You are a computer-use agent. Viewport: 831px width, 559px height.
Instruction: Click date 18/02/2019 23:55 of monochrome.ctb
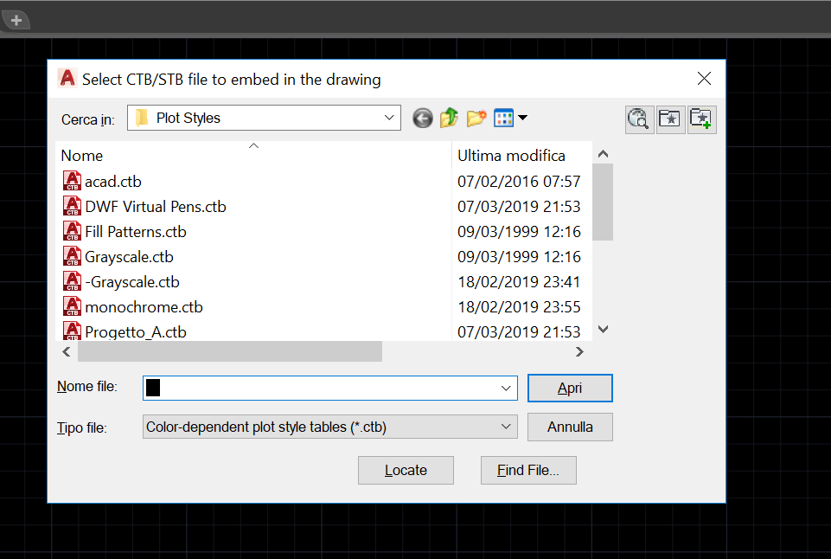tap(519, 307)
